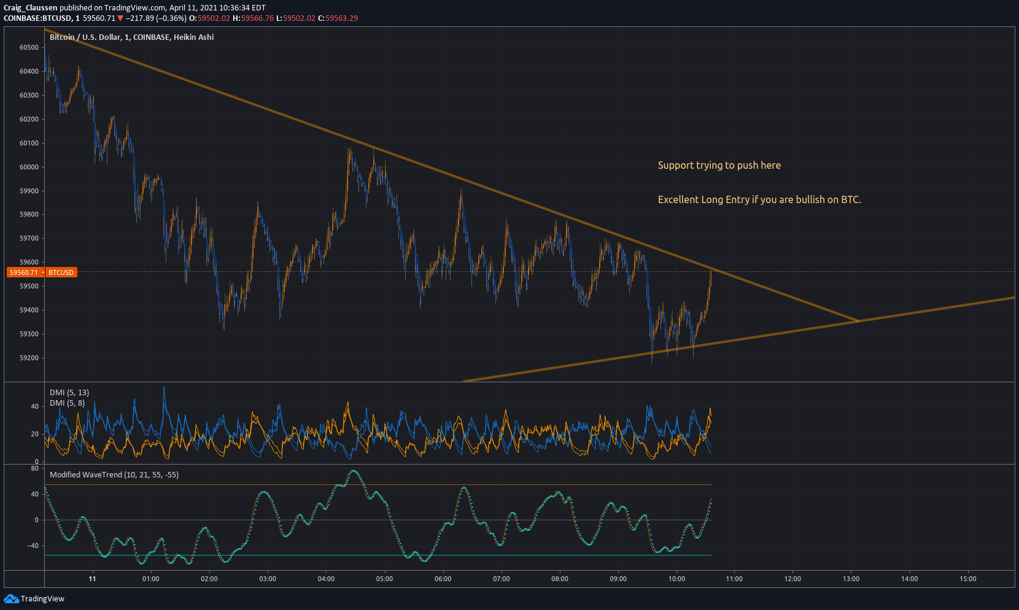This screenshot has height=610, width=1019.
Task: Select the chart title 'Bitcoin / U.S. Dollar, 1, COINBASE, Heikin Ashi'
Action: 132,37
